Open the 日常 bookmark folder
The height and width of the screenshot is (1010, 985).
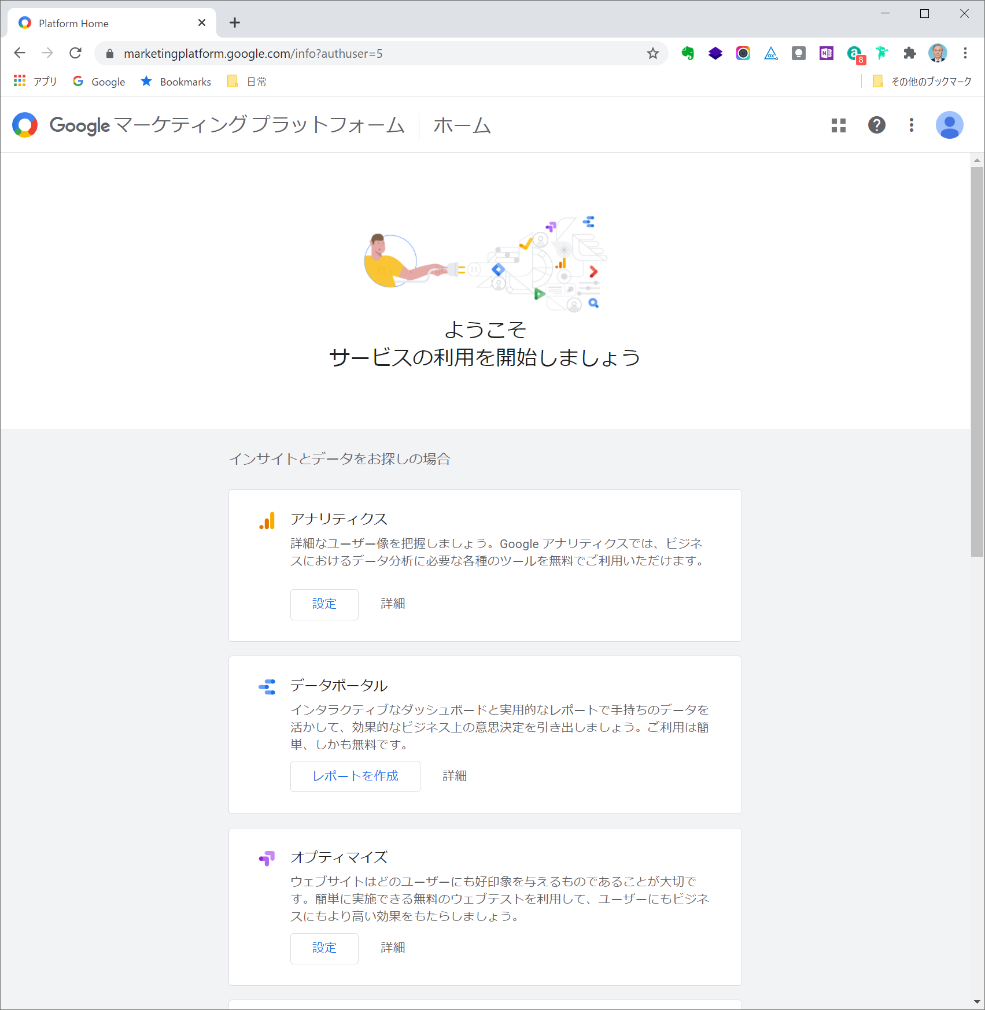click(247, 82)
